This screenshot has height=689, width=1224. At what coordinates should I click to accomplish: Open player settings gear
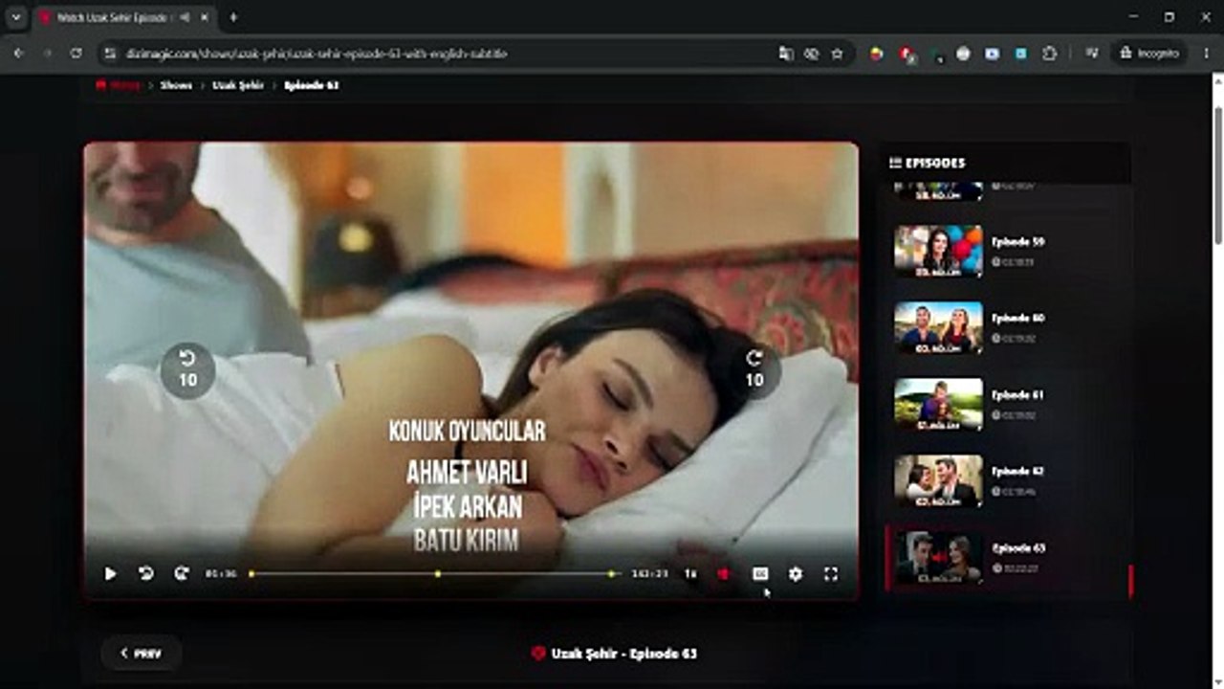point(796,574)
